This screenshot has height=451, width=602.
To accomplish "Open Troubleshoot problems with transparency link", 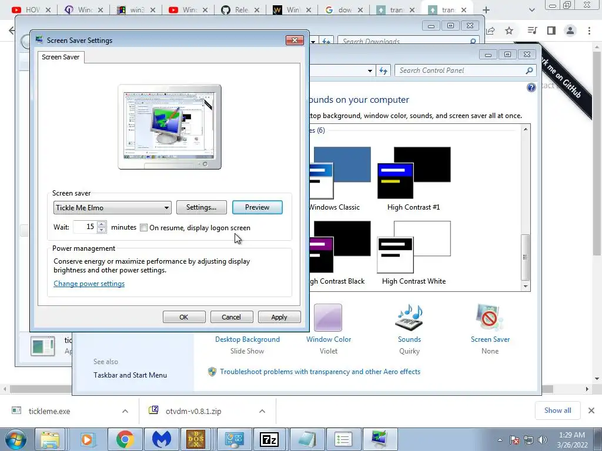I will (320, 372).
